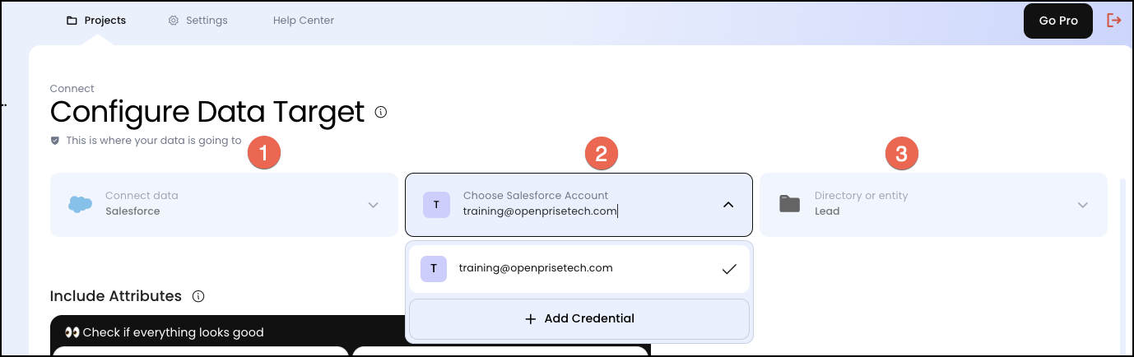Click the red step 1 badge
This screenshot has width=1134, height=357.
tap(264, 153)
